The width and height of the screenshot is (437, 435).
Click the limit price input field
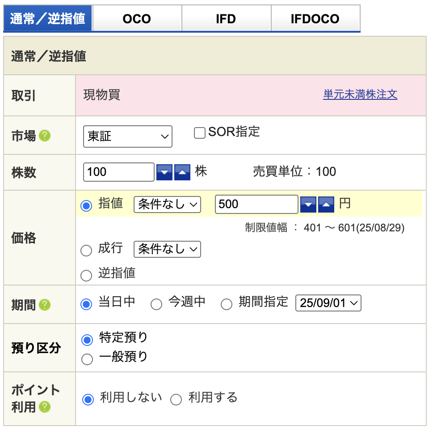[x=256, y=205]
